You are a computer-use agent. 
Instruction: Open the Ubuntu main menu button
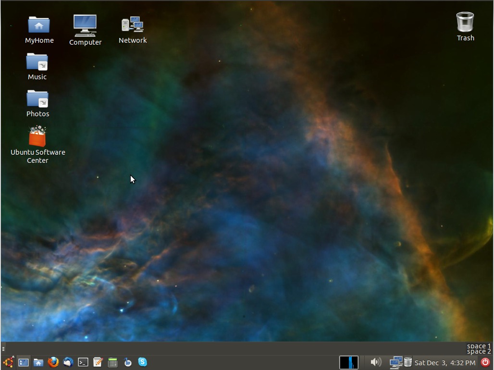8,362
